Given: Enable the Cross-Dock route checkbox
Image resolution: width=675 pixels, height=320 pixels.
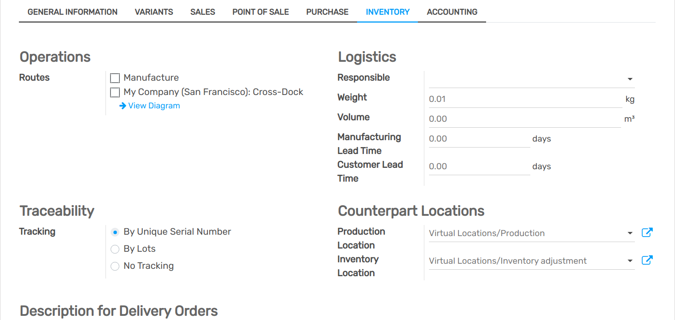Looking at the screenshot, I should (115, 93).
